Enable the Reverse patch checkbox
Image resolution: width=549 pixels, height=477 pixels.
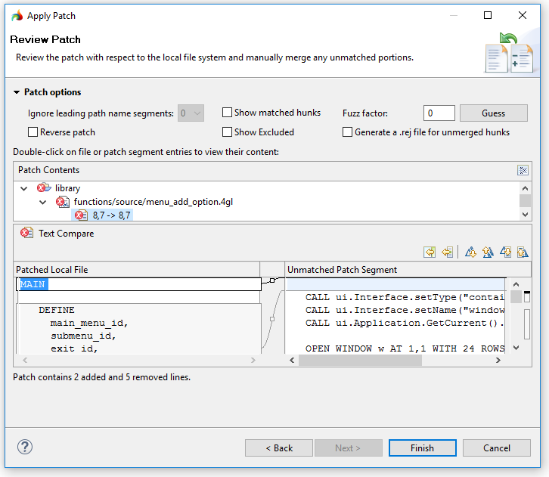(x=33, y=132)
